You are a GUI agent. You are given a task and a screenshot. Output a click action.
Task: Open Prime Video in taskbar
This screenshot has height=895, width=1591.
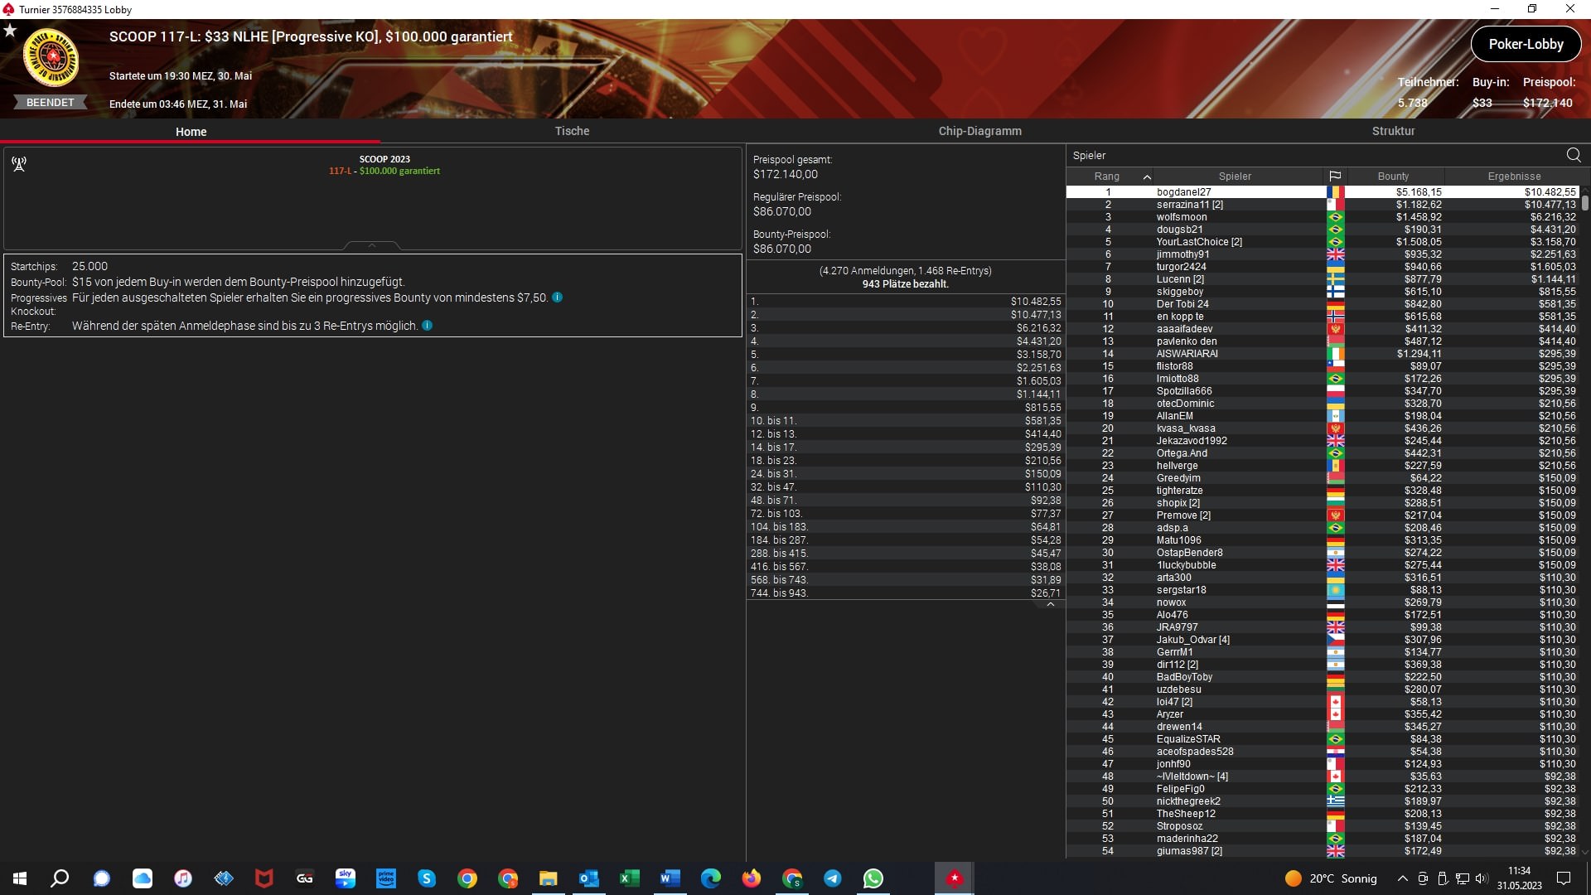386,878
